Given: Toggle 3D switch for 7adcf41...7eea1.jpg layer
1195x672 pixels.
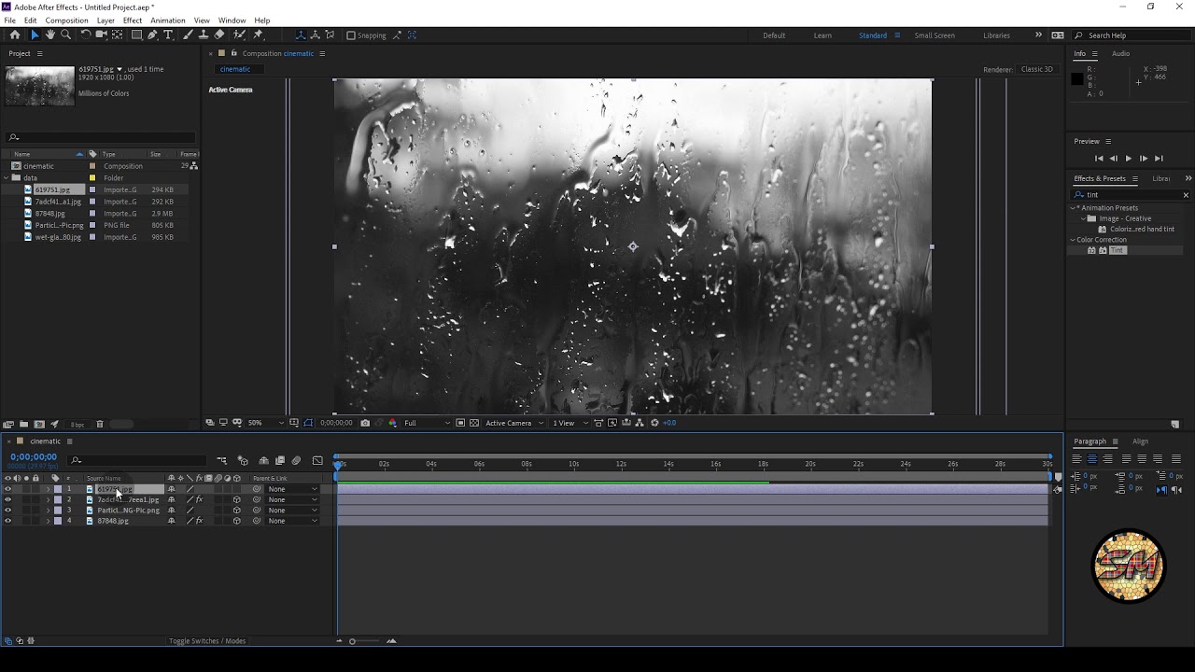Looking at the screenshot, I should 236,499.
